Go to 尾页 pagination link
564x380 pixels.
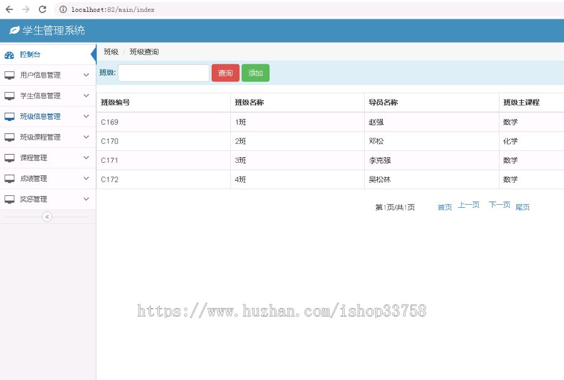(x=523, y=207)
